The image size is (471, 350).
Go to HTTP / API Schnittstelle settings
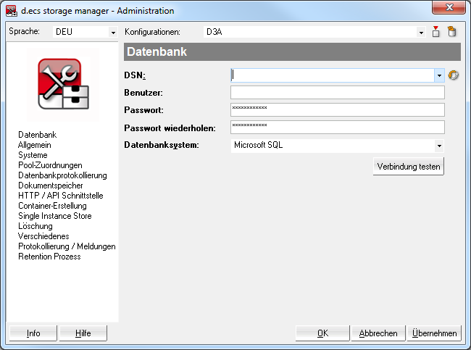click(x=61, y=196)
